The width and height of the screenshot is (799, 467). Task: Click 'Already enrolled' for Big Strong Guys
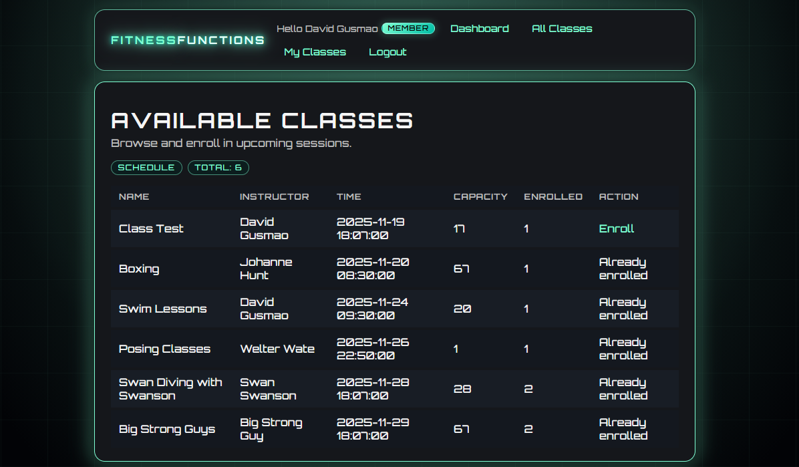(x=623, y=429)
